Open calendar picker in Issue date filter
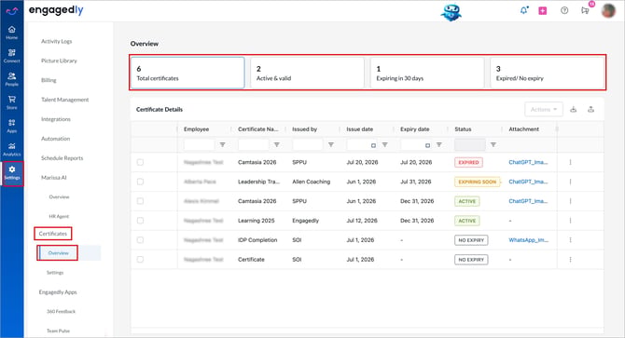 point(373,145)
